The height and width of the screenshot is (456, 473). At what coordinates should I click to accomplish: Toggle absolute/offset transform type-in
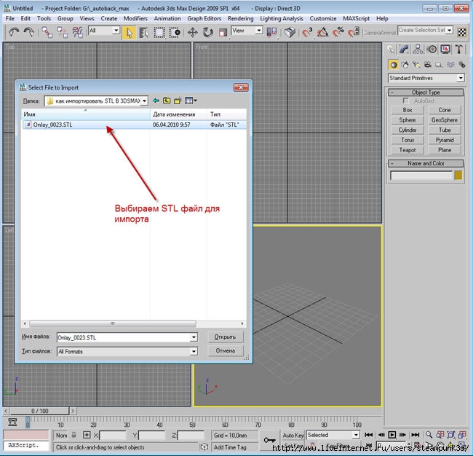click(87, 435)
